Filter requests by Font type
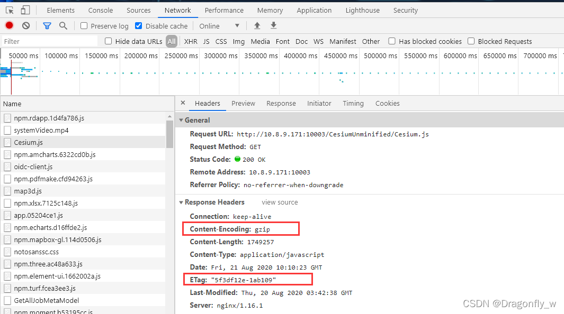 (x=283, y=42)
